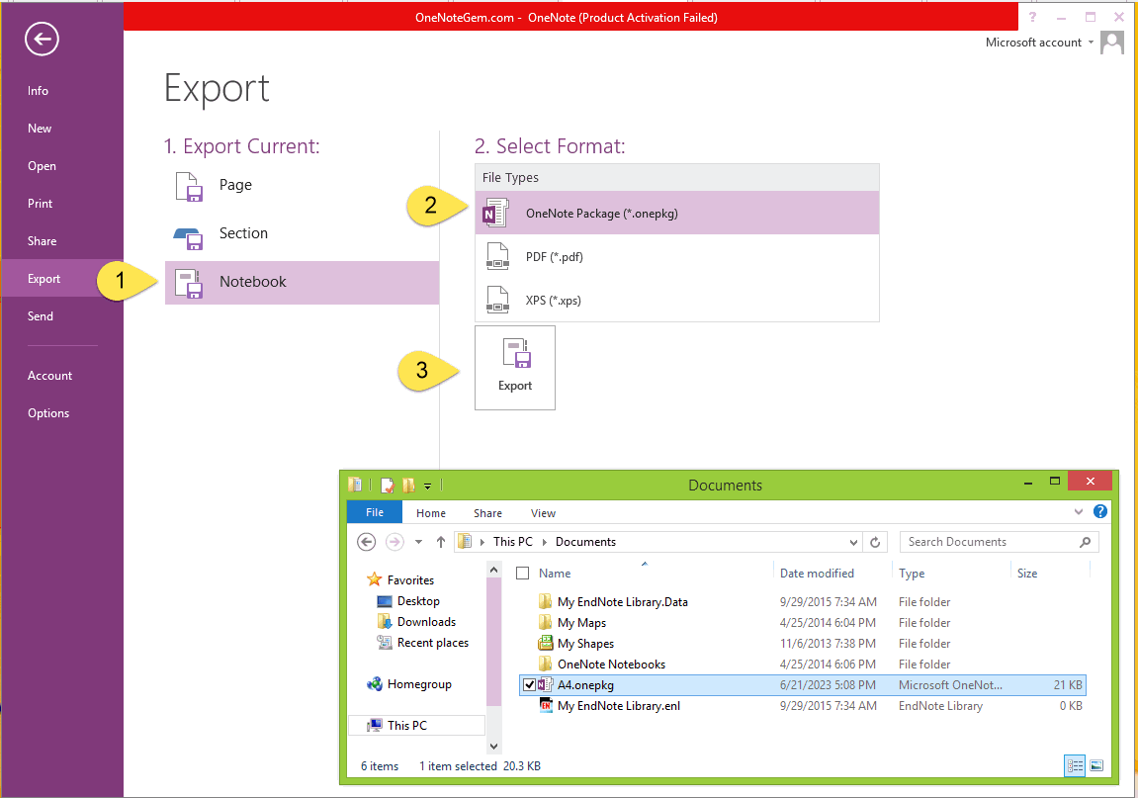Click the Search Documents field
Viewport: 1138px width, 798px height.
[x=989, y=542]
